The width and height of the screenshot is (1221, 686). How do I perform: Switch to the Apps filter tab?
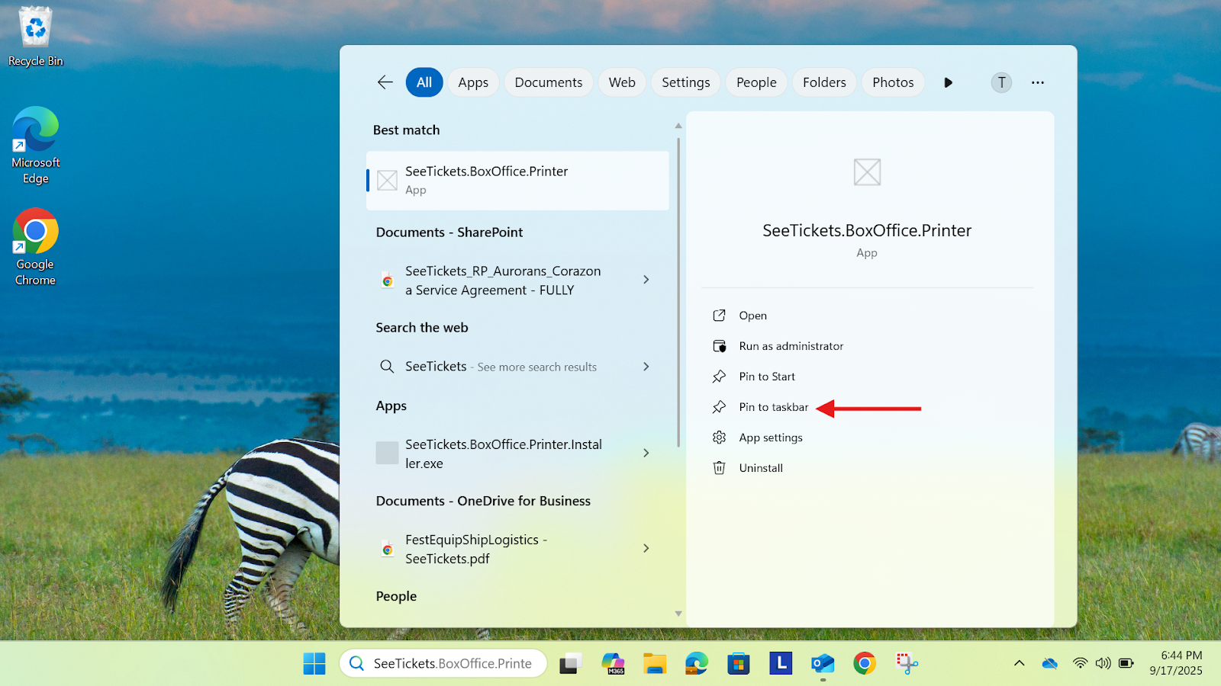tap(473, 82)
